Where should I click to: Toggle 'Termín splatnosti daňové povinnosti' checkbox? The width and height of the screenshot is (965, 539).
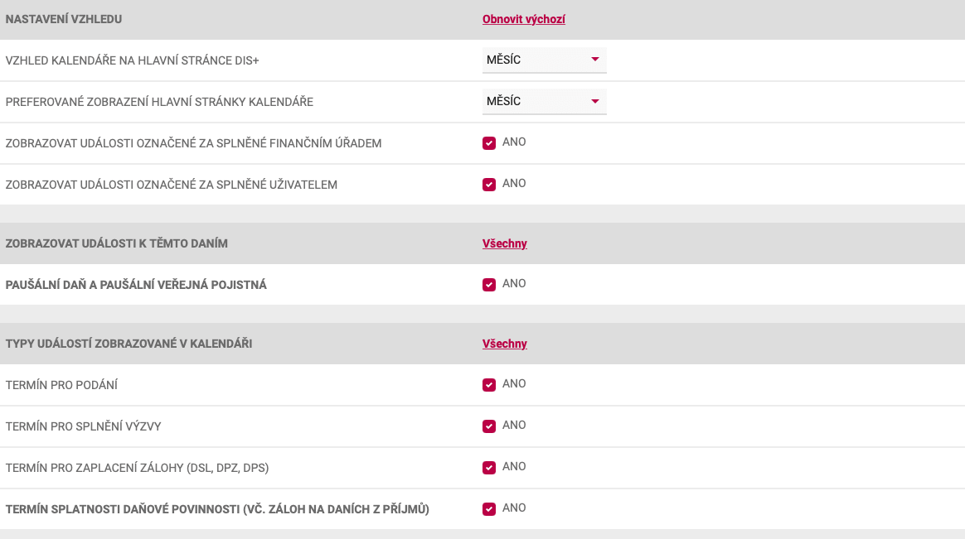(489, 509)
